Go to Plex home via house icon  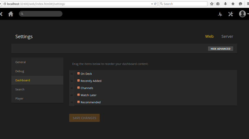(x=11, y=14)
